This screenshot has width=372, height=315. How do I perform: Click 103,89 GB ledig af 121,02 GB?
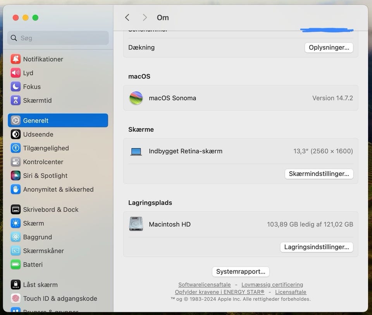click(310, 224)
